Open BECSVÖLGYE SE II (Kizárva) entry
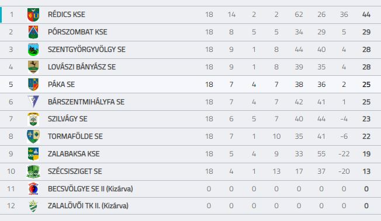Screen dimensions: 381x221 click(90, 189)
